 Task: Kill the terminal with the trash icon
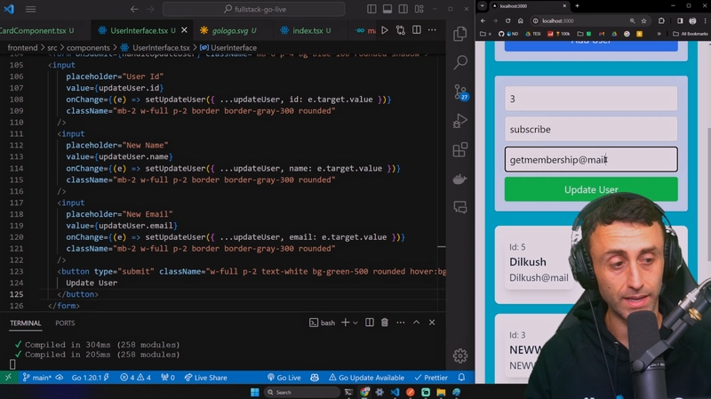(385, 323)
